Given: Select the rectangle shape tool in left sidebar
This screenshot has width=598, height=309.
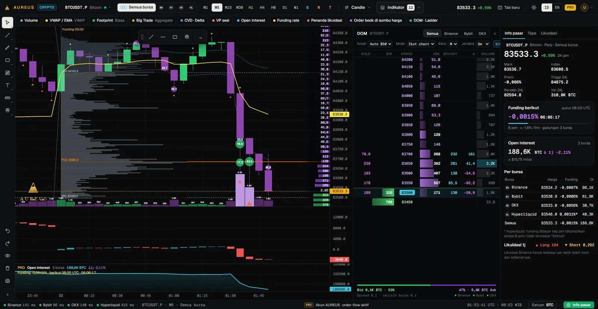Looking at the screenshot, I should coord(7,60).
